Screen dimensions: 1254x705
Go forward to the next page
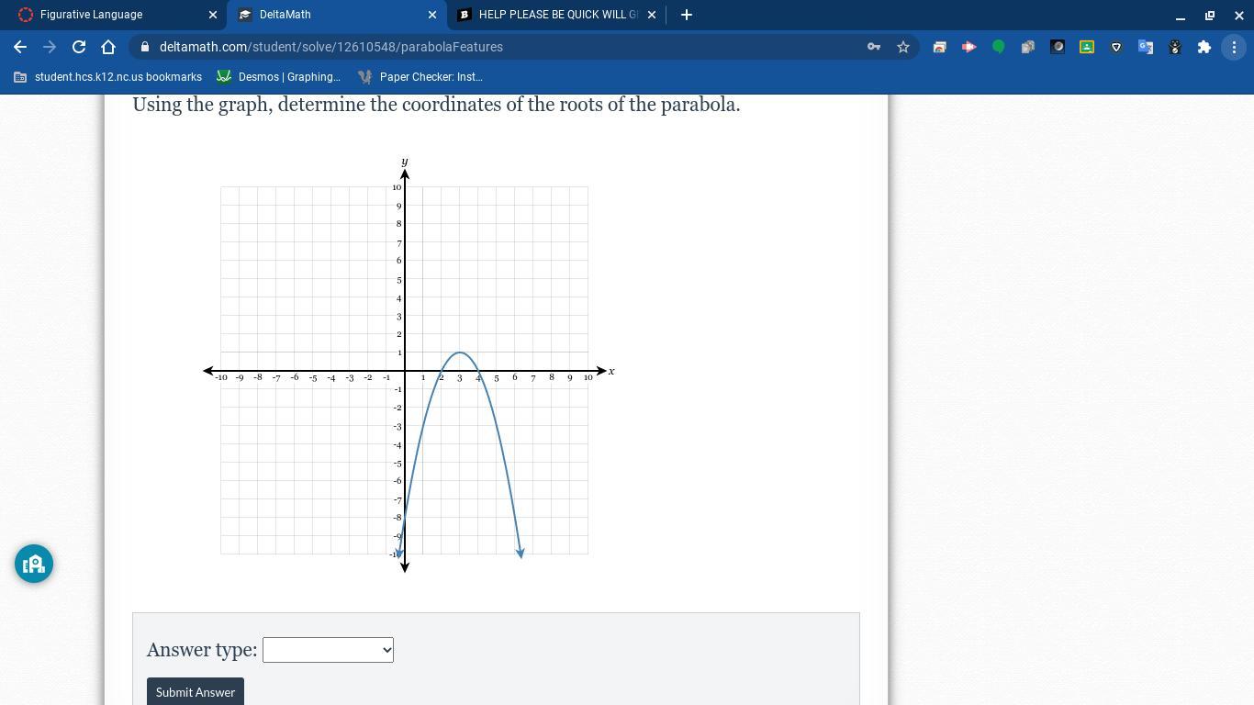(x=50, y=47)
